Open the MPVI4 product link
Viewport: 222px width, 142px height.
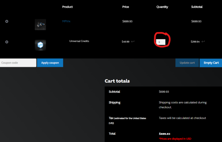[66, 21]
